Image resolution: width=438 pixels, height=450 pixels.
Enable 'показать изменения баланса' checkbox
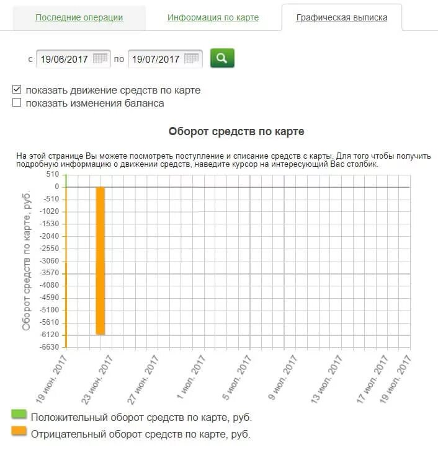point(17,102)
